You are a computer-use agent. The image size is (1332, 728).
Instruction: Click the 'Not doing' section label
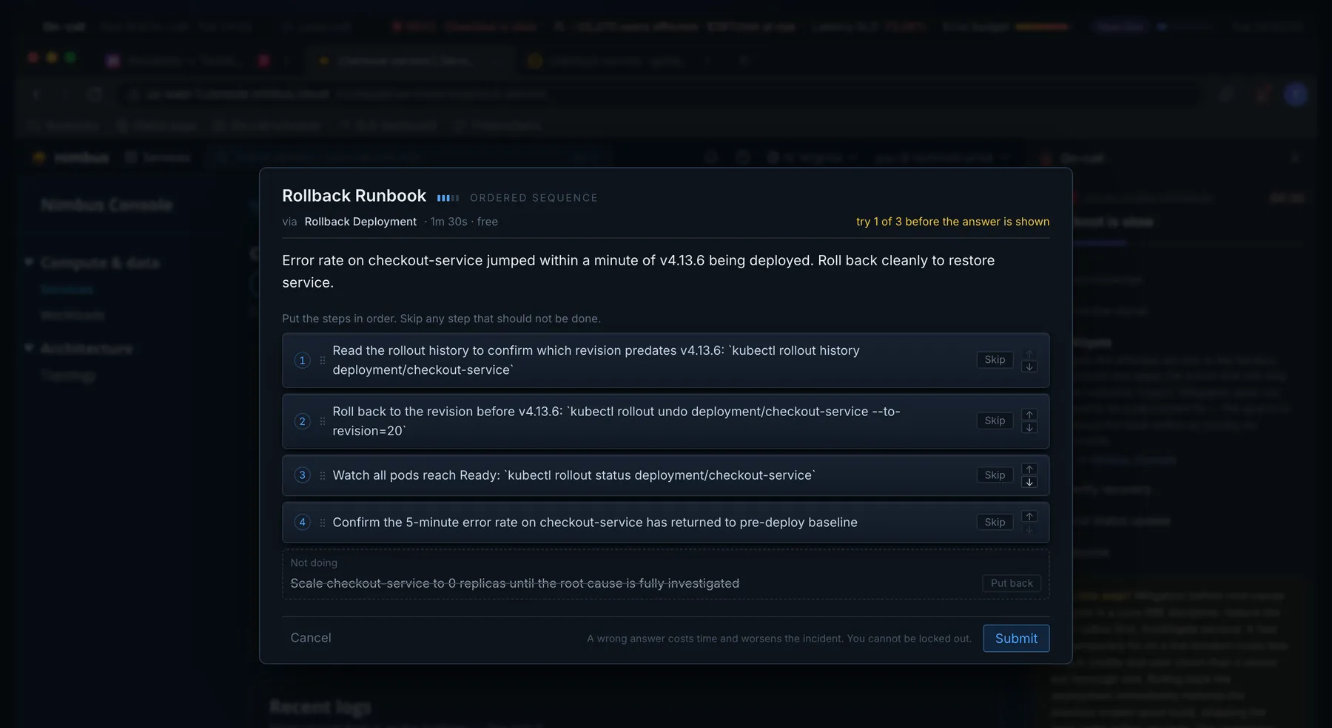pos(314,562)
